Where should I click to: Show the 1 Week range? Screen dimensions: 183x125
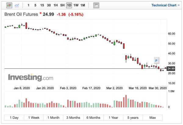(x=34, y=118)
